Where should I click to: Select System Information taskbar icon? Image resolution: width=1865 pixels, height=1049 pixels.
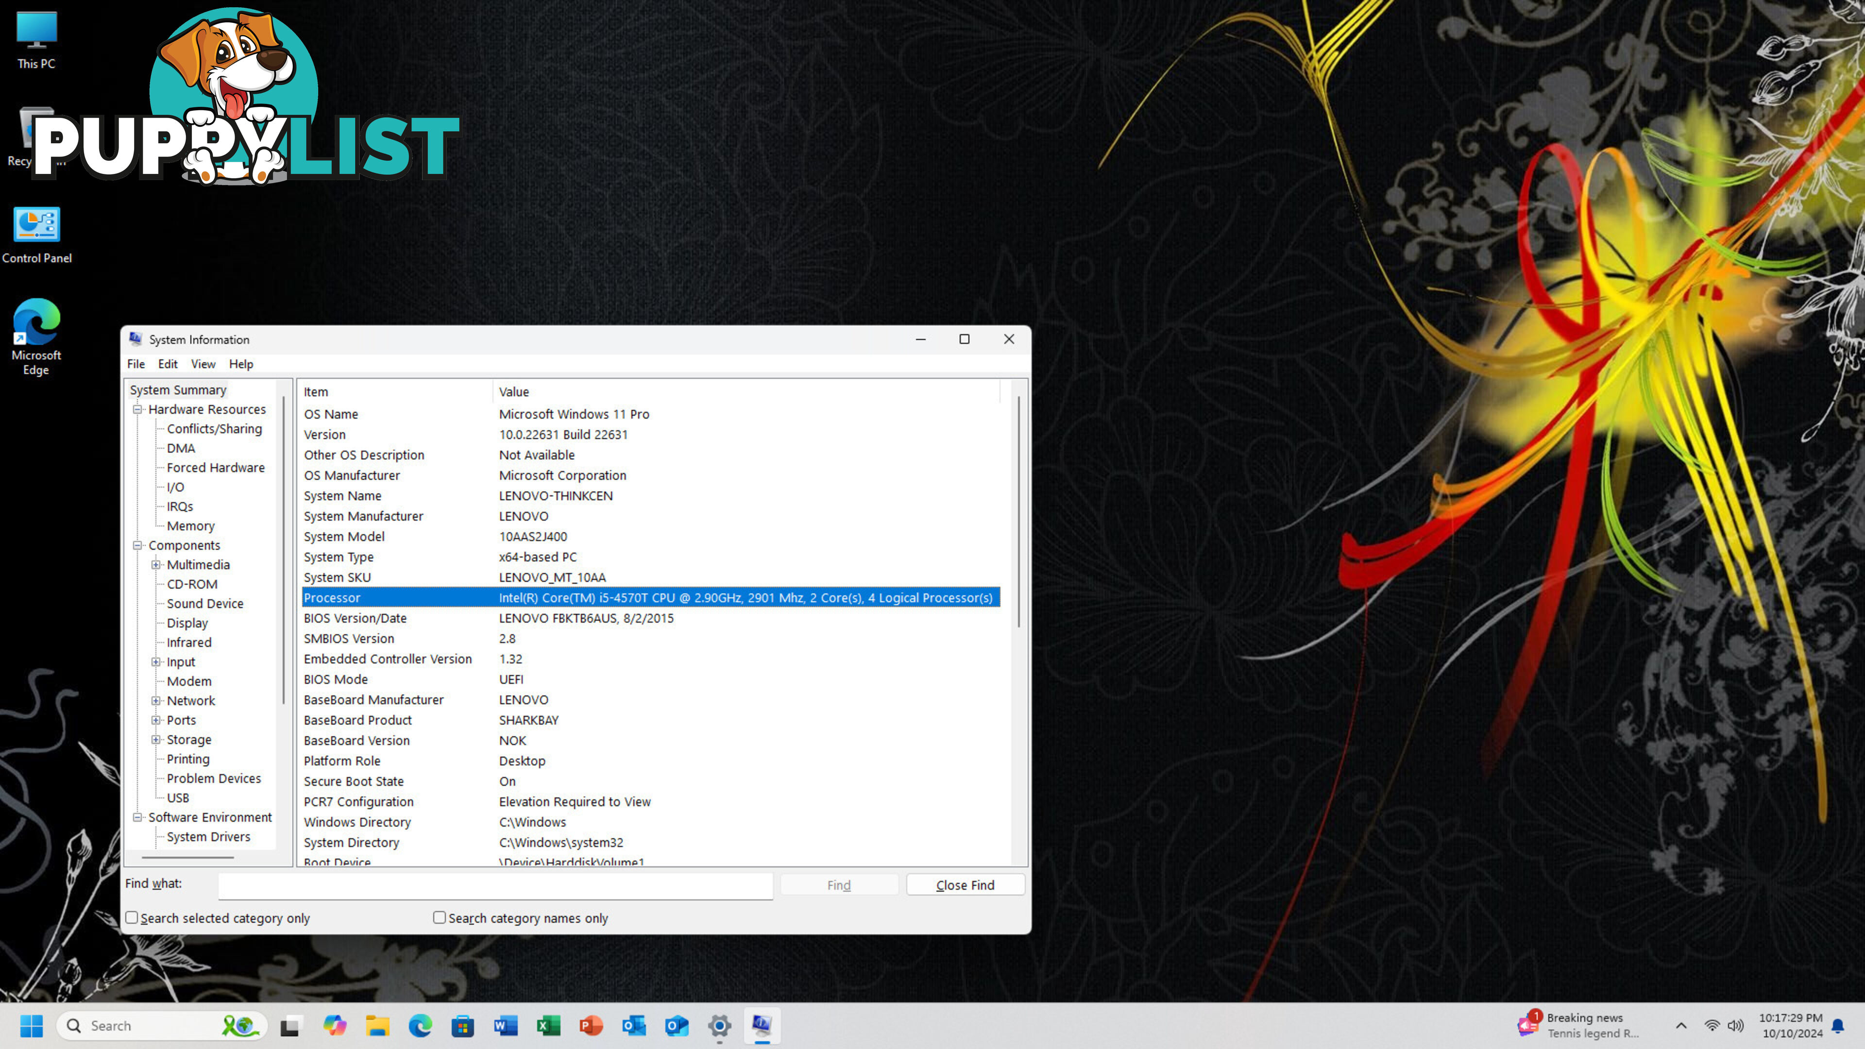[x=762, y=1025]
